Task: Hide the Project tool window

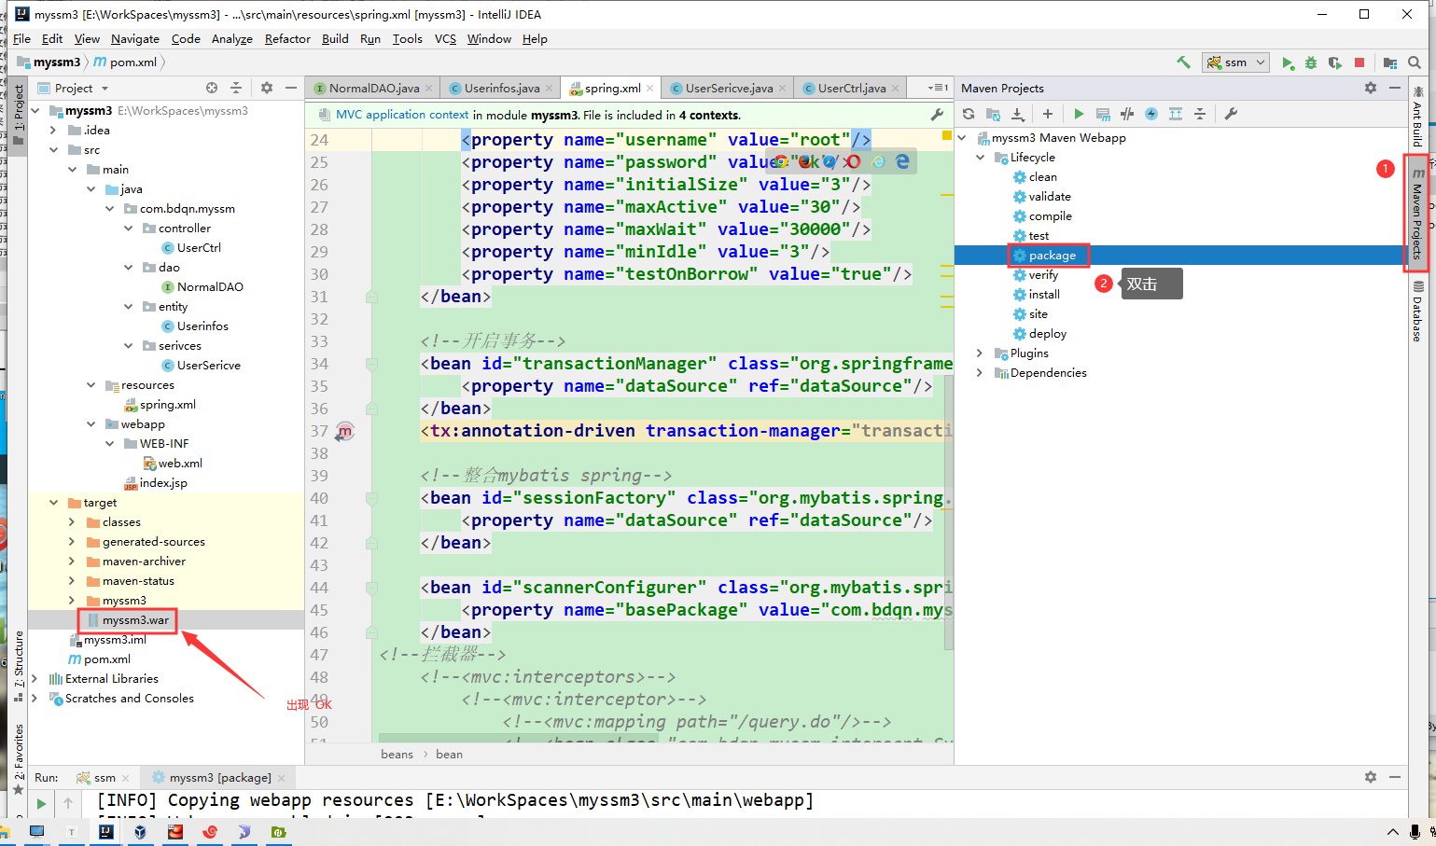Action: tap(291, 88)
